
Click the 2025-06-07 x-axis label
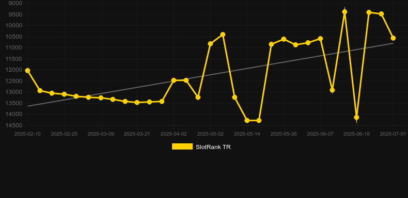coord(320,134)
